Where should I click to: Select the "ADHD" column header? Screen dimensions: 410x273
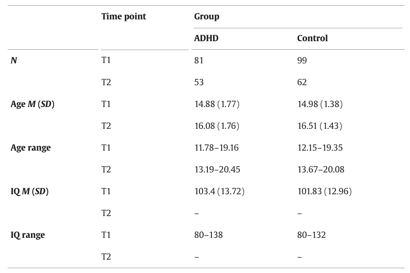[x=206, y=38]
